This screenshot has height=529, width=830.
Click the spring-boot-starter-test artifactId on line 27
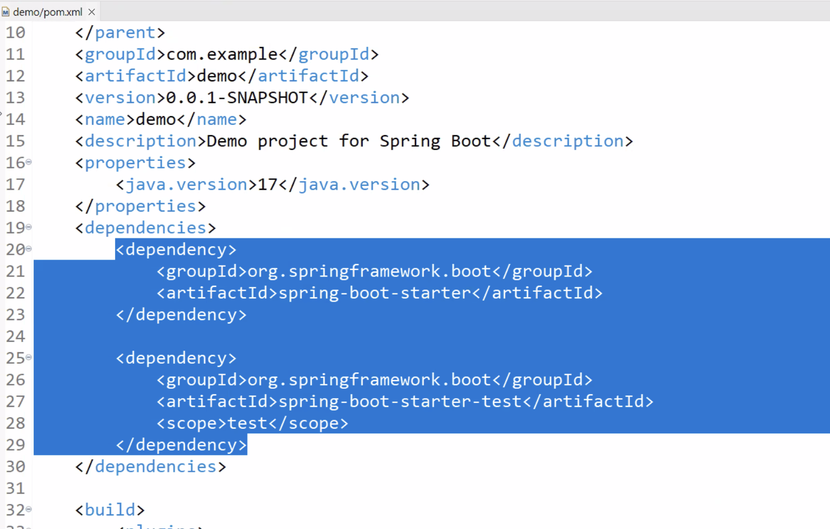pyautogui.click(x=400, y=401)
